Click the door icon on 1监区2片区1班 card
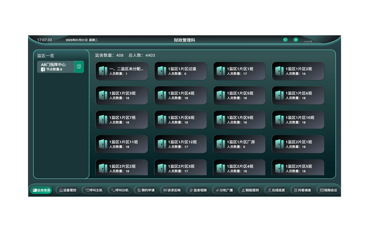This screenshot has width=377, height=235. coord(279,144)
